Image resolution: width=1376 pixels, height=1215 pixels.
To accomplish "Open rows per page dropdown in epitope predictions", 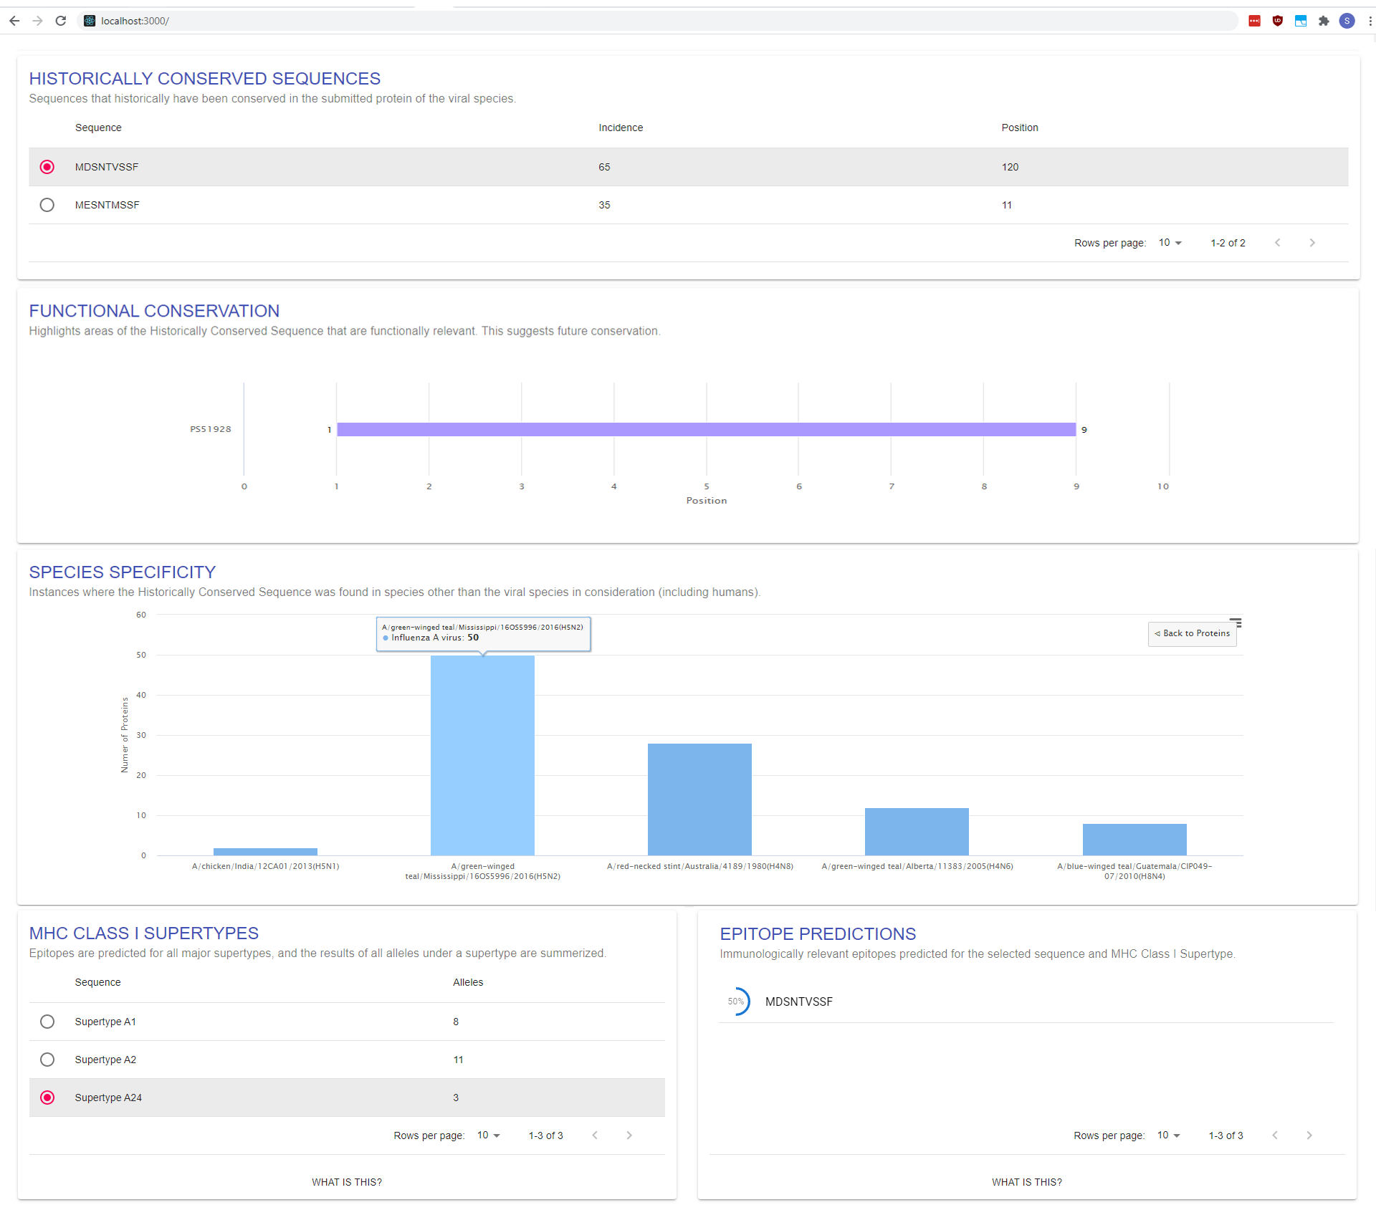I will click(x=1169, y=1135).
